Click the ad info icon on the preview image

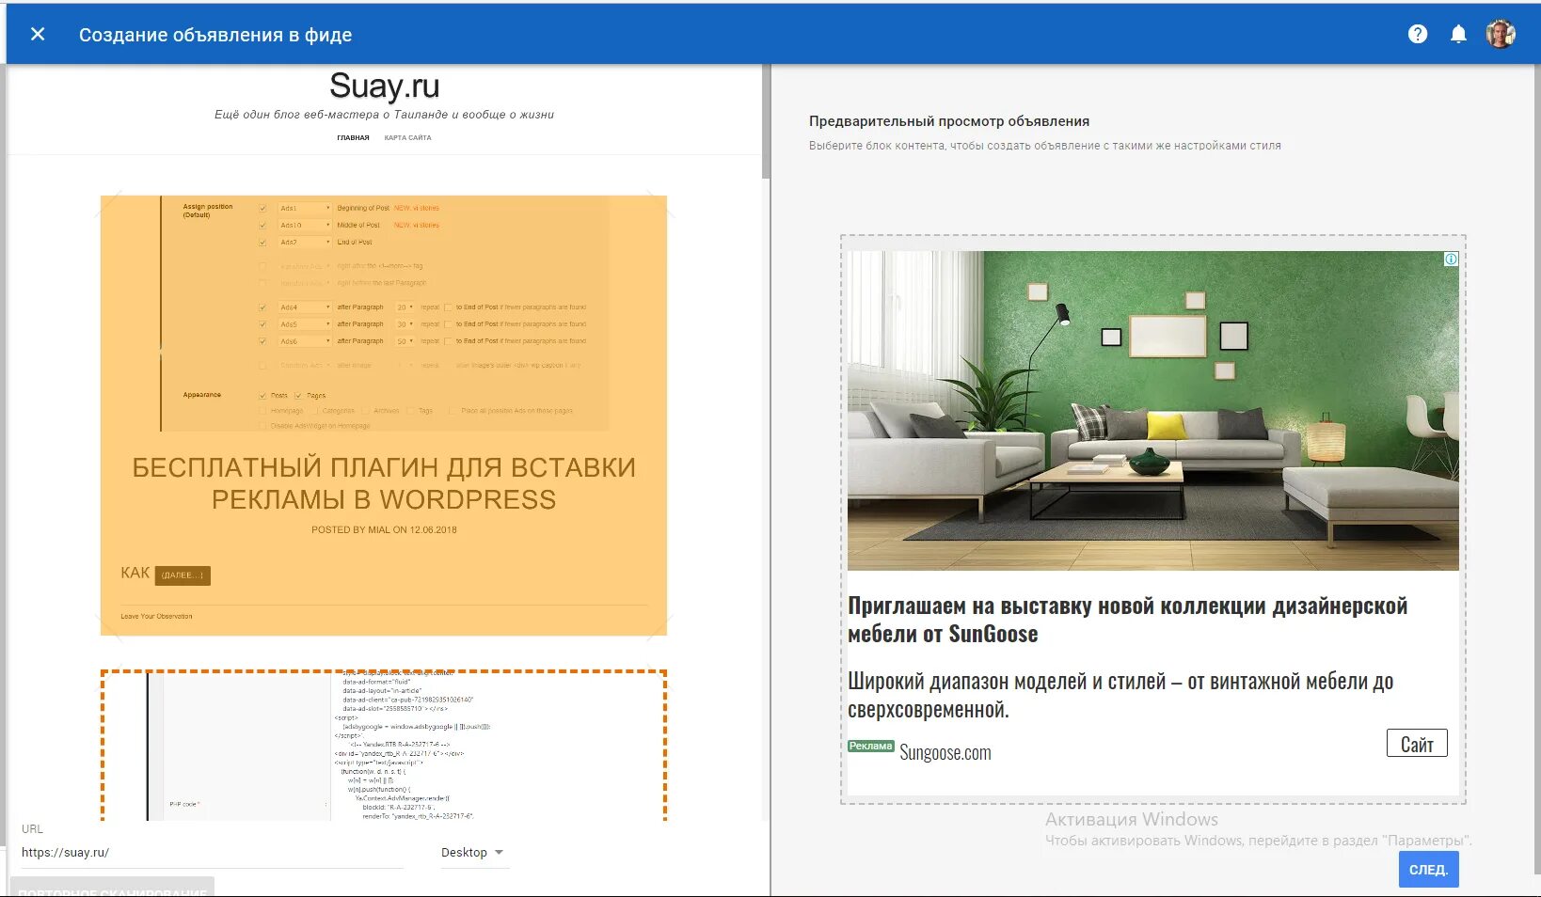pos(1451,259)
